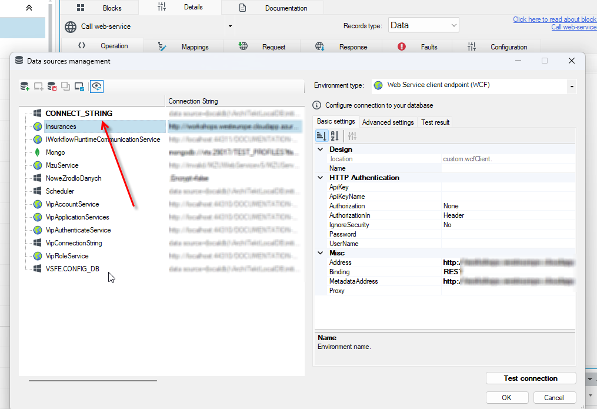Click the Mongo leaf icon
This screenshot has height=409, width=597.
tap(37, 152)
